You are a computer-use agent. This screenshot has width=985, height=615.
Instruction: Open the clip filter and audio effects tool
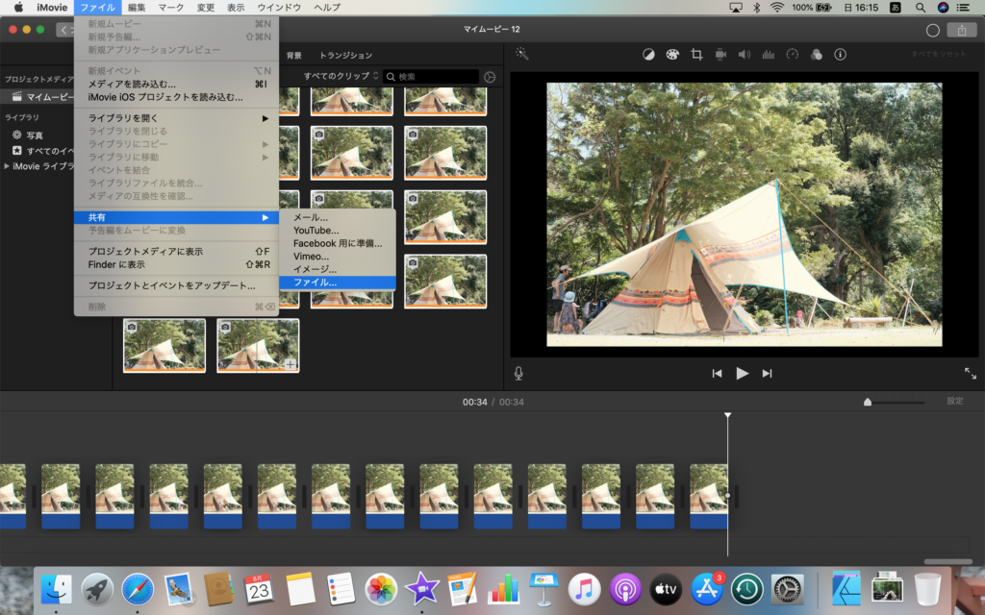816,55
